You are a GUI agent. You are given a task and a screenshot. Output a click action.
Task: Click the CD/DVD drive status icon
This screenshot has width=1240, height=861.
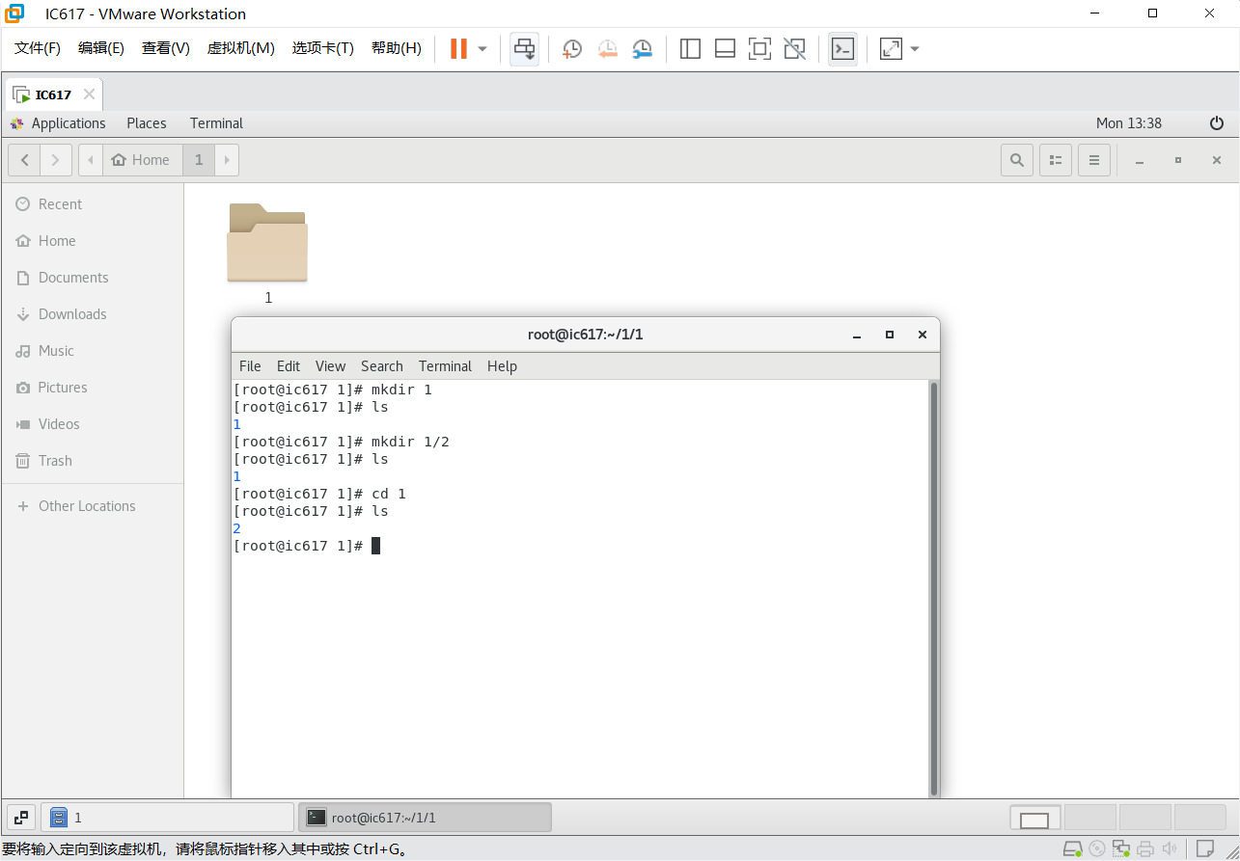(x=1097, y=849)
